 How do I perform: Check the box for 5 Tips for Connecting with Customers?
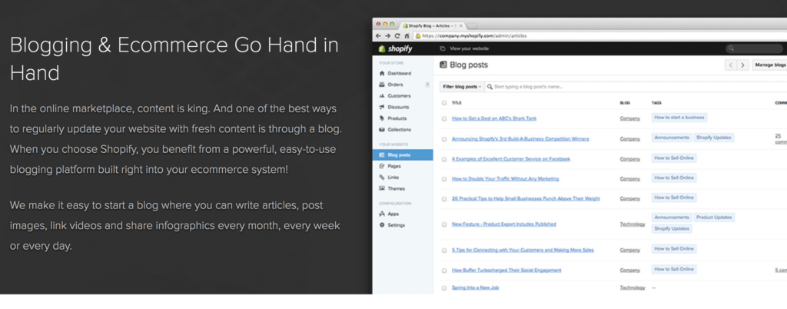click(444, 251)
